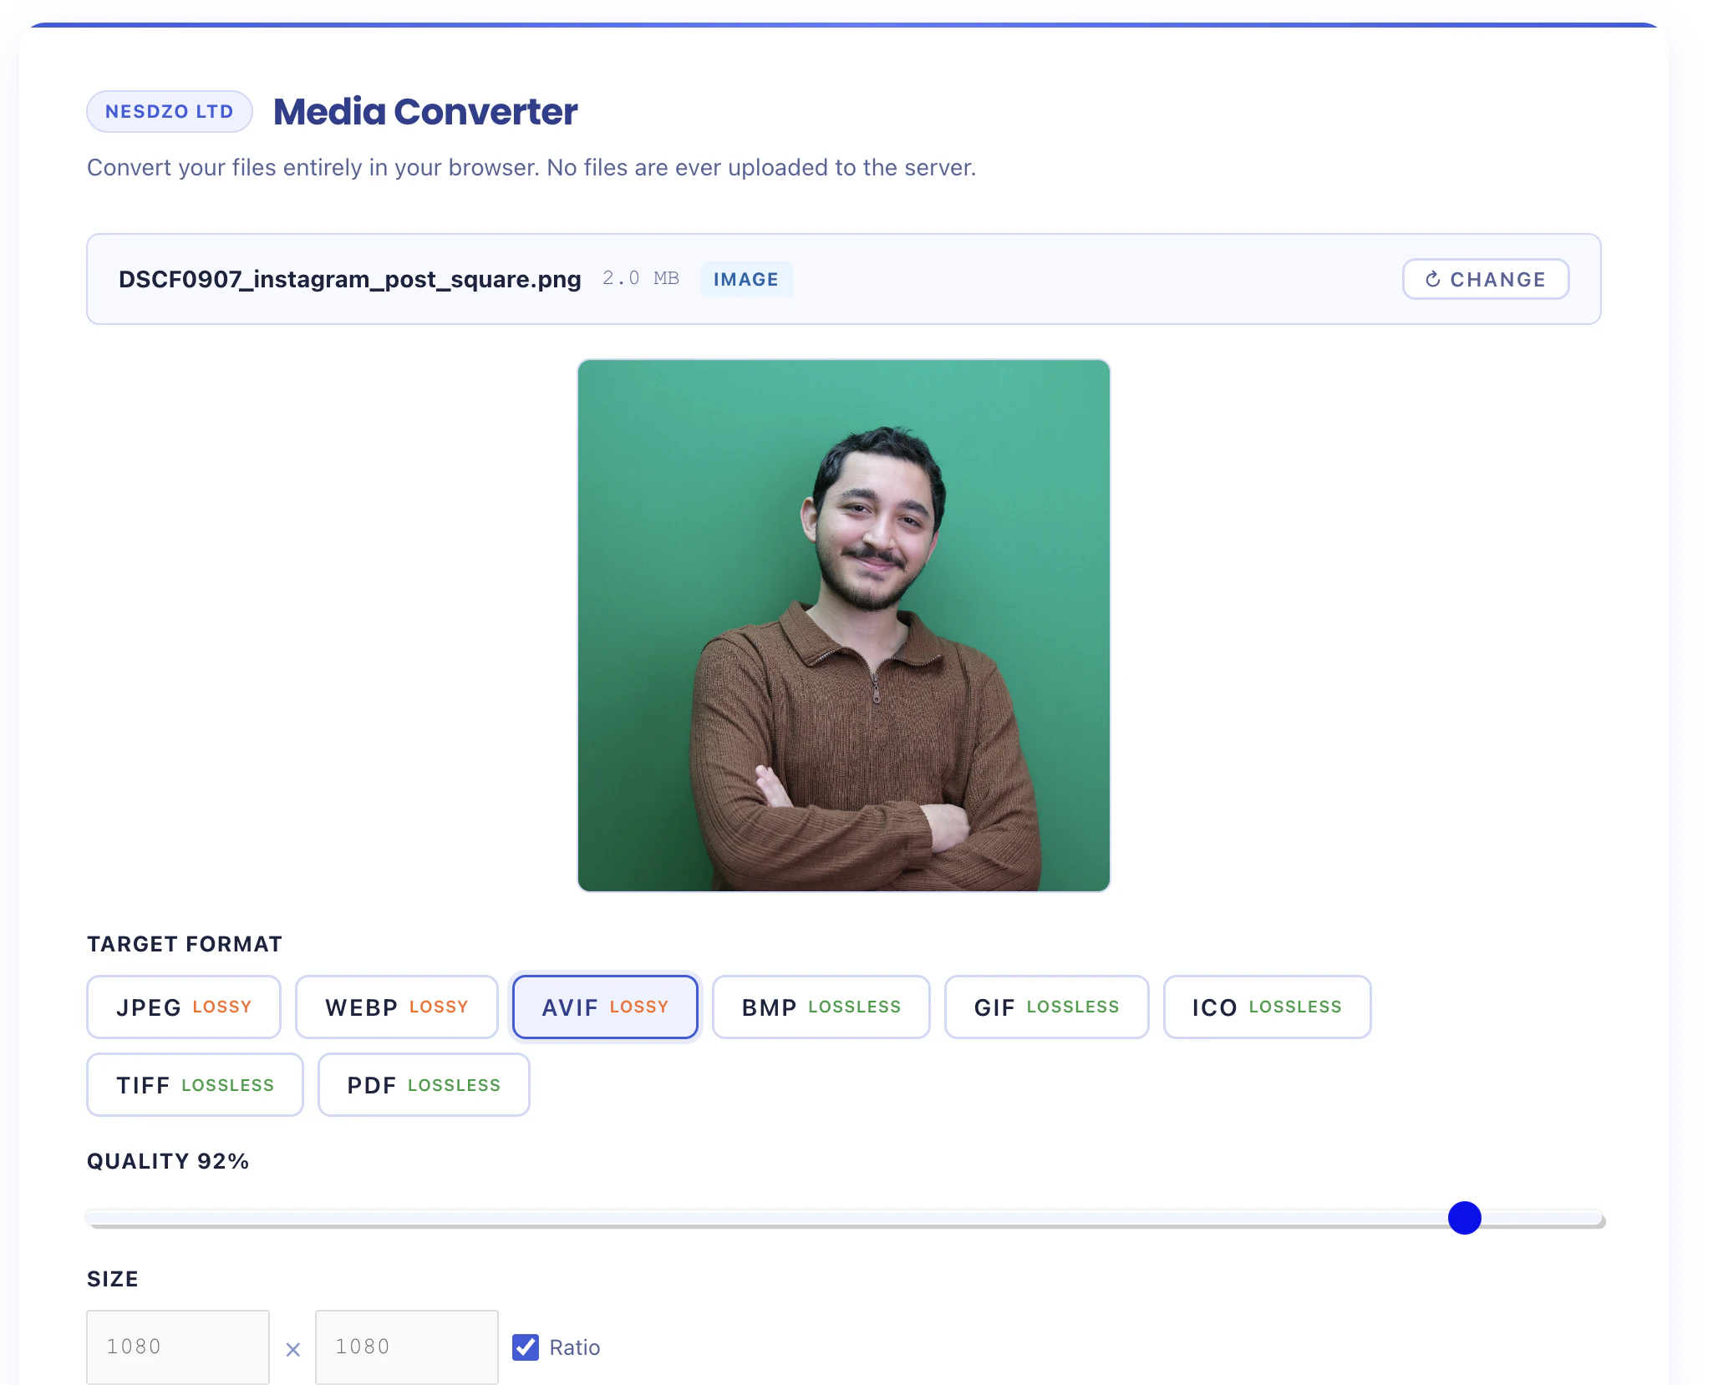Image resolution: width=1718 pixels, height=1385 pixels.
Task: Click the IMAGE file type tag
Action: tap(745, 279)
